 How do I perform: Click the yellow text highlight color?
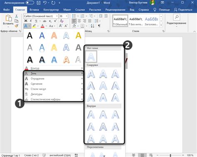pyautogui.click(x=34, y=26)
